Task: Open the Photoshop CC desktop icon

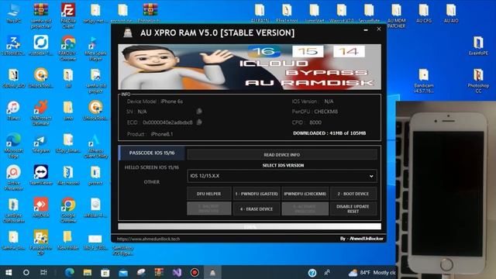Action: tap(478, 81)
